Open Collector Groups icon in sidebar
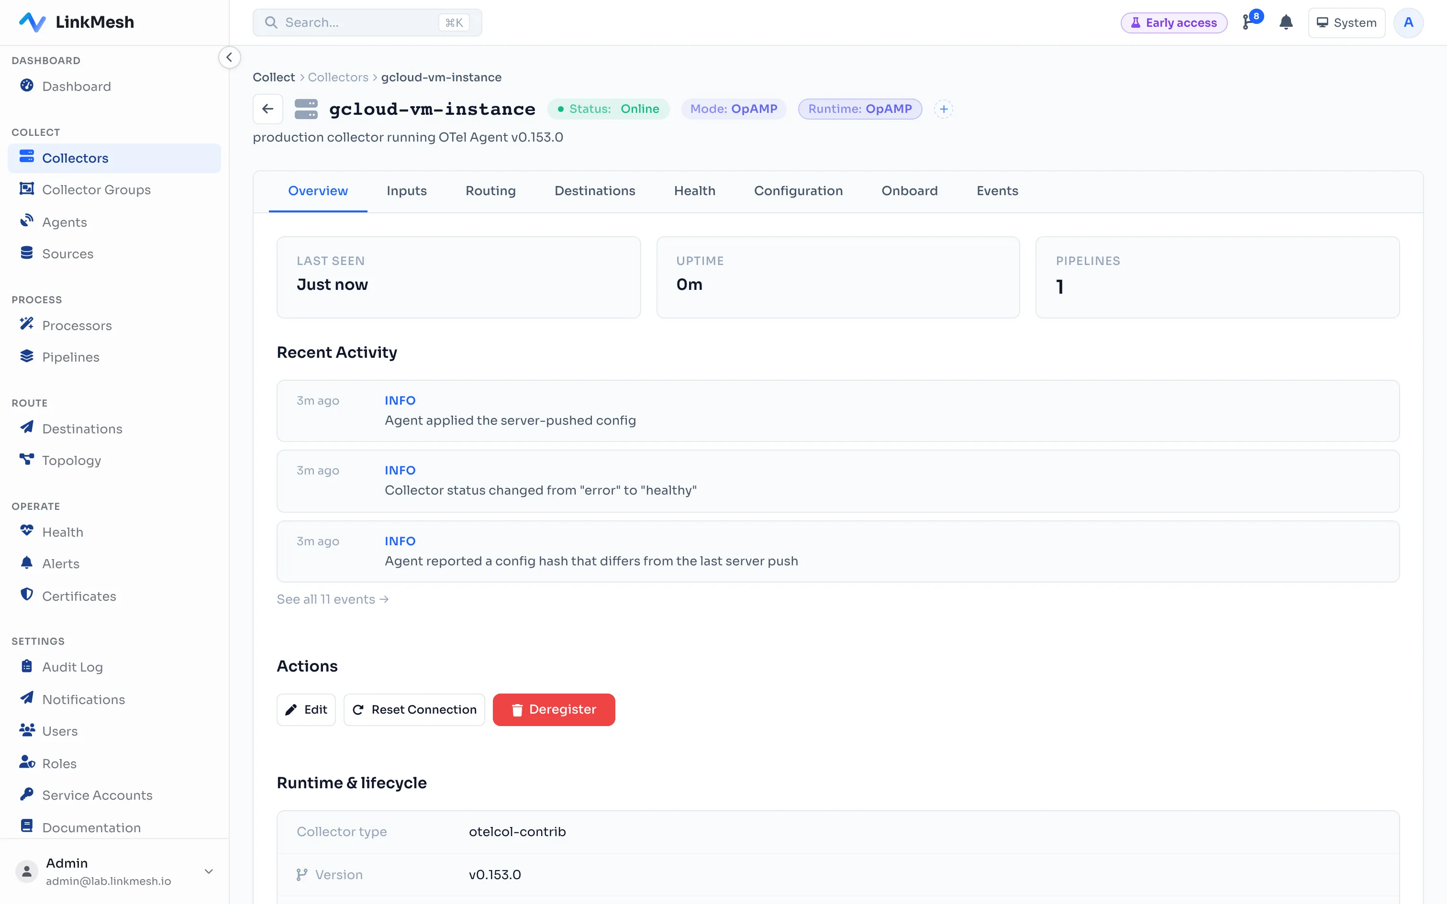1447x904 pixels. [x=27, y=189]
